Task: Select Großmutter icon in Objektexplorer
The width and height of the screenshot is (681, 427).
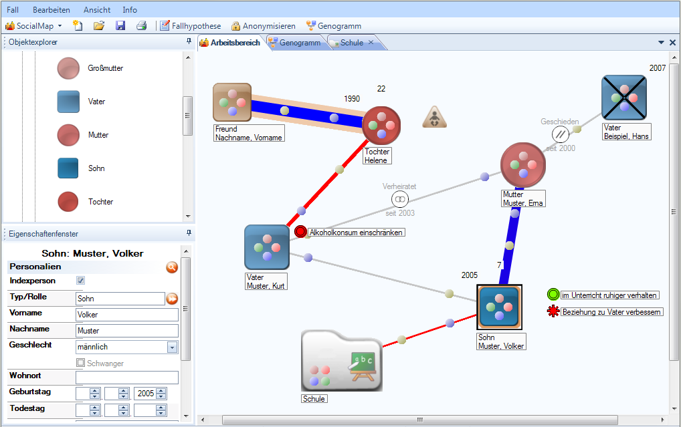Action: click(68, 68)
